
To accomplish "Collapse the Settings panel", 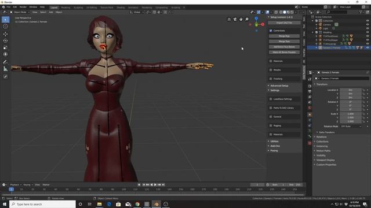I will coord(275,90).
